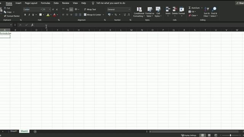Increase font size with the larger A
Viewport: 244px width, 137px height.
[x=53, y=10]
